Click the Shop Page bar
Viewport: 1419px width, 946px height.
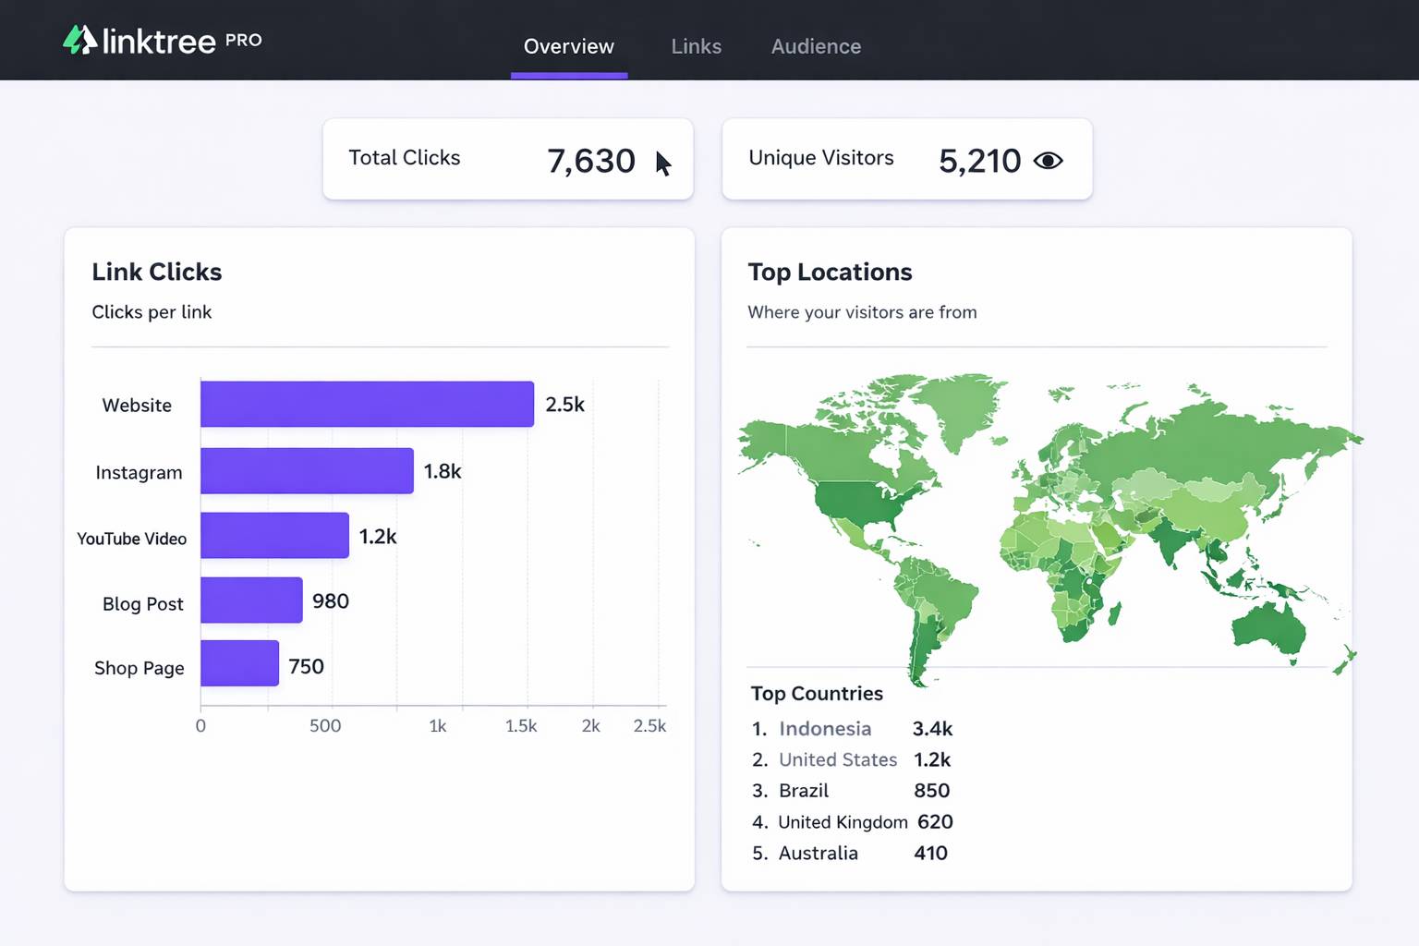(239, 663)
